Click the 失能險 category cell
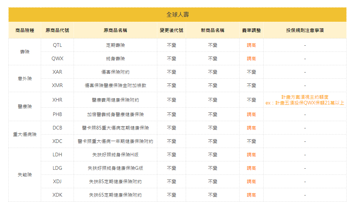Viewport: 355px width, 210px height. coord(25,174)
